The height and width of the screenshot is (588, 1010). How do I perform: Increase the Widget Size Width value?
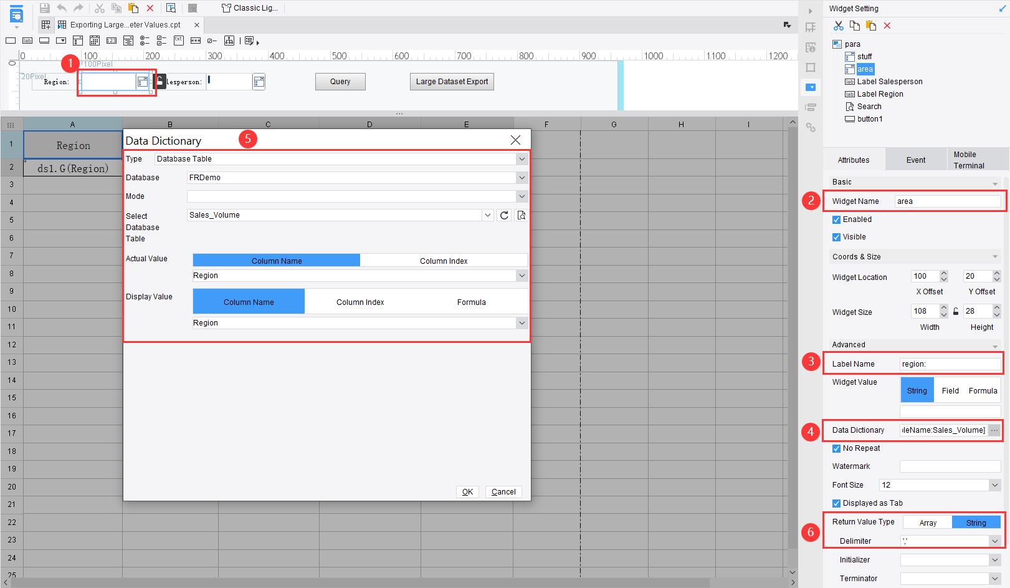point(943,309)
